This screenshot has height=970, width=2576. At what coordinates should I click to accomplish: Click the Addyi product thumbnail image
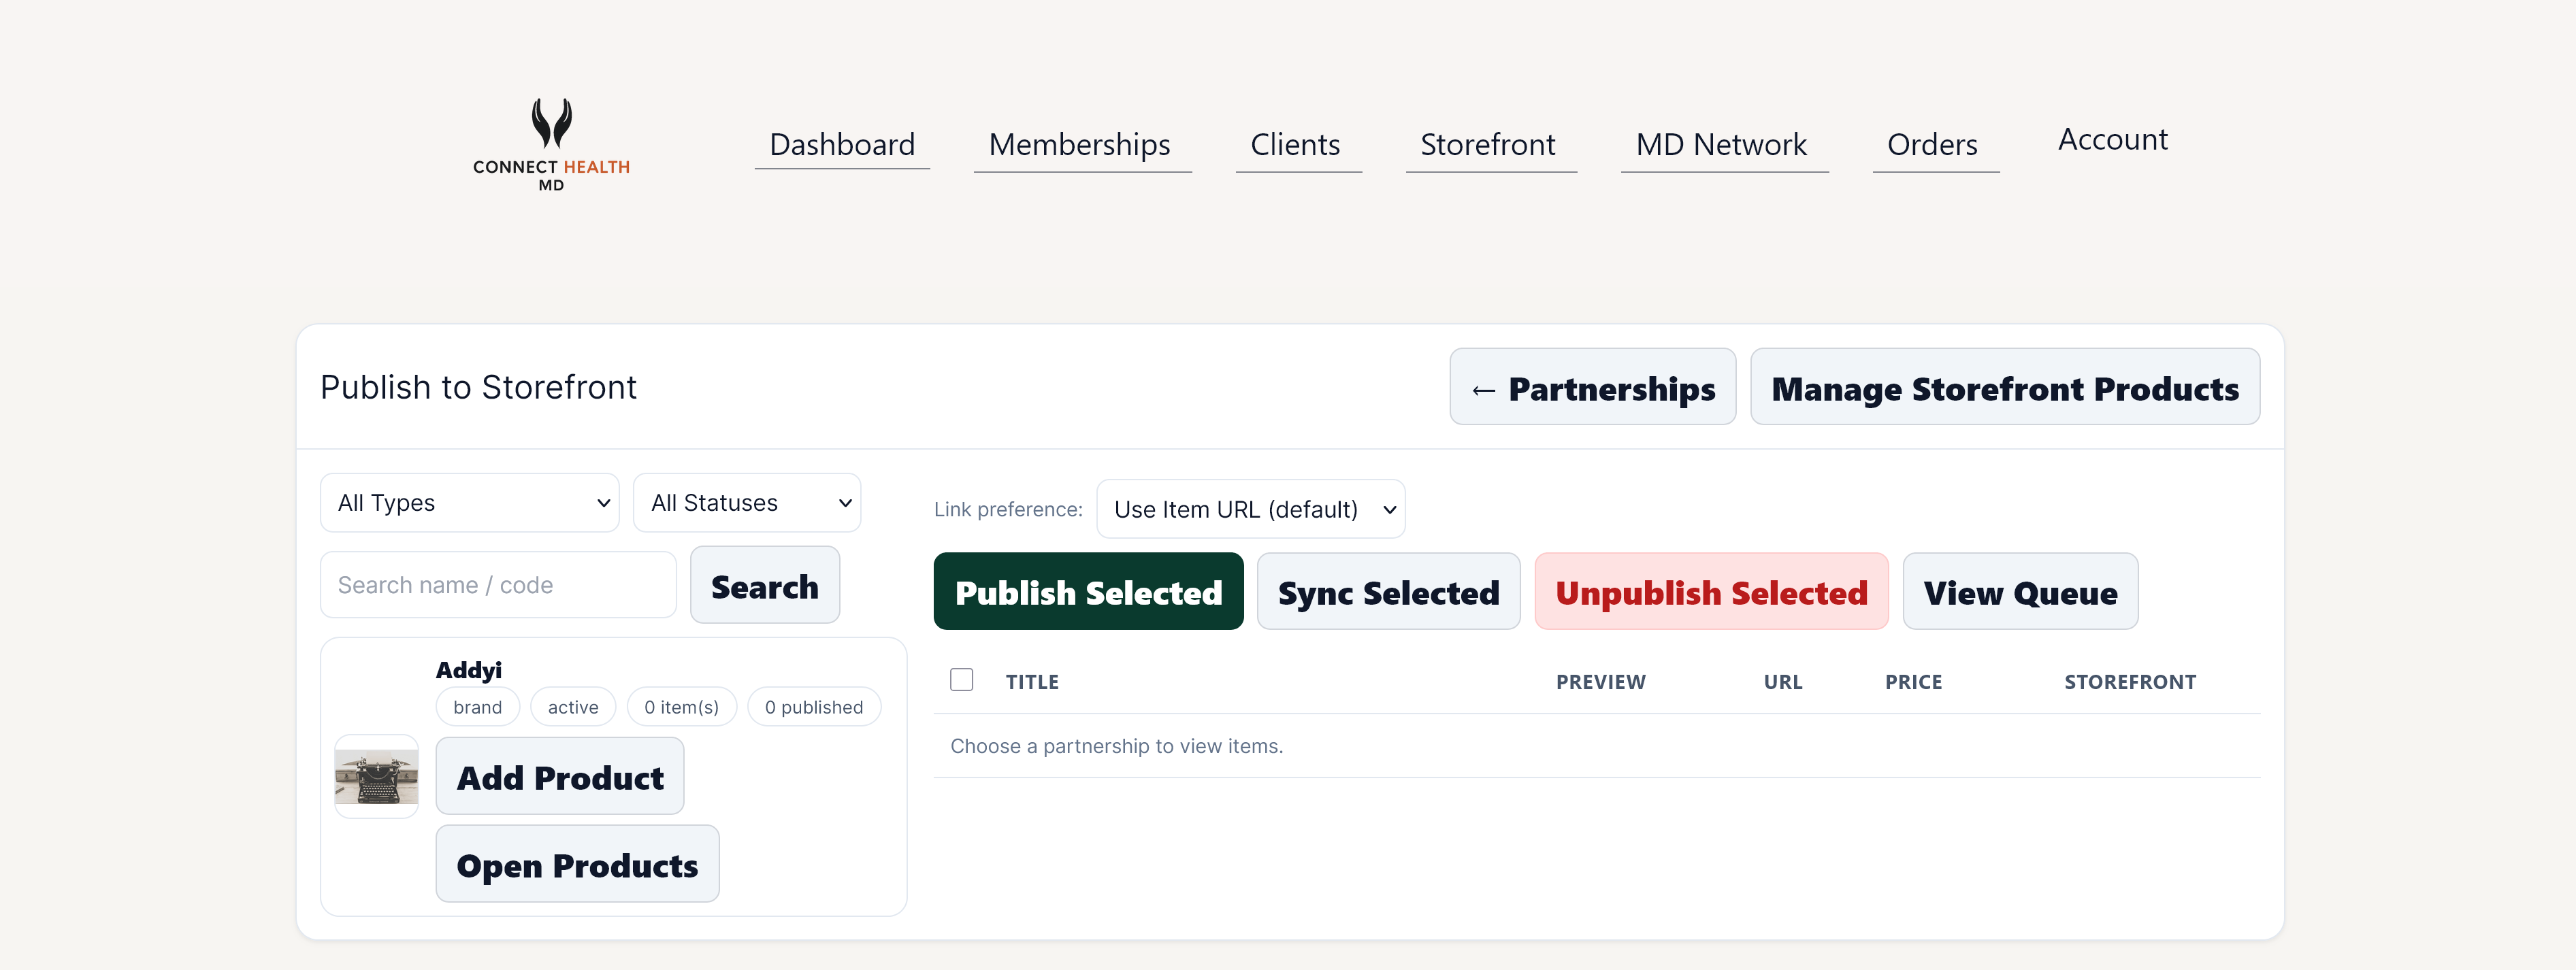pyautogui.click(x=376, y=776)
